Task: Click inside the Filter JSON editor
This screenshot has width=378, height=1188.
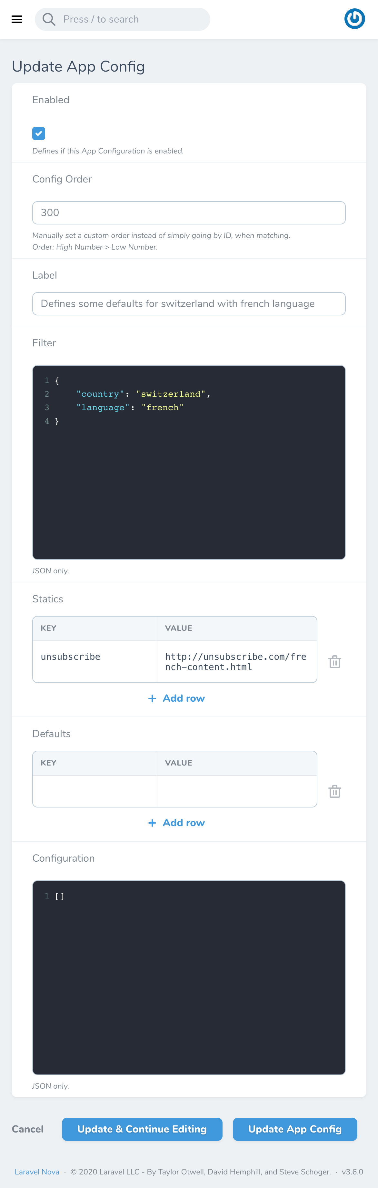Action: pos(189,462)
